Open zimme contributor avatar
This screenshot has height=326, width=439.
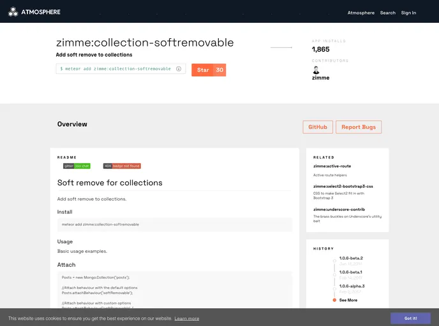[316, 70]
